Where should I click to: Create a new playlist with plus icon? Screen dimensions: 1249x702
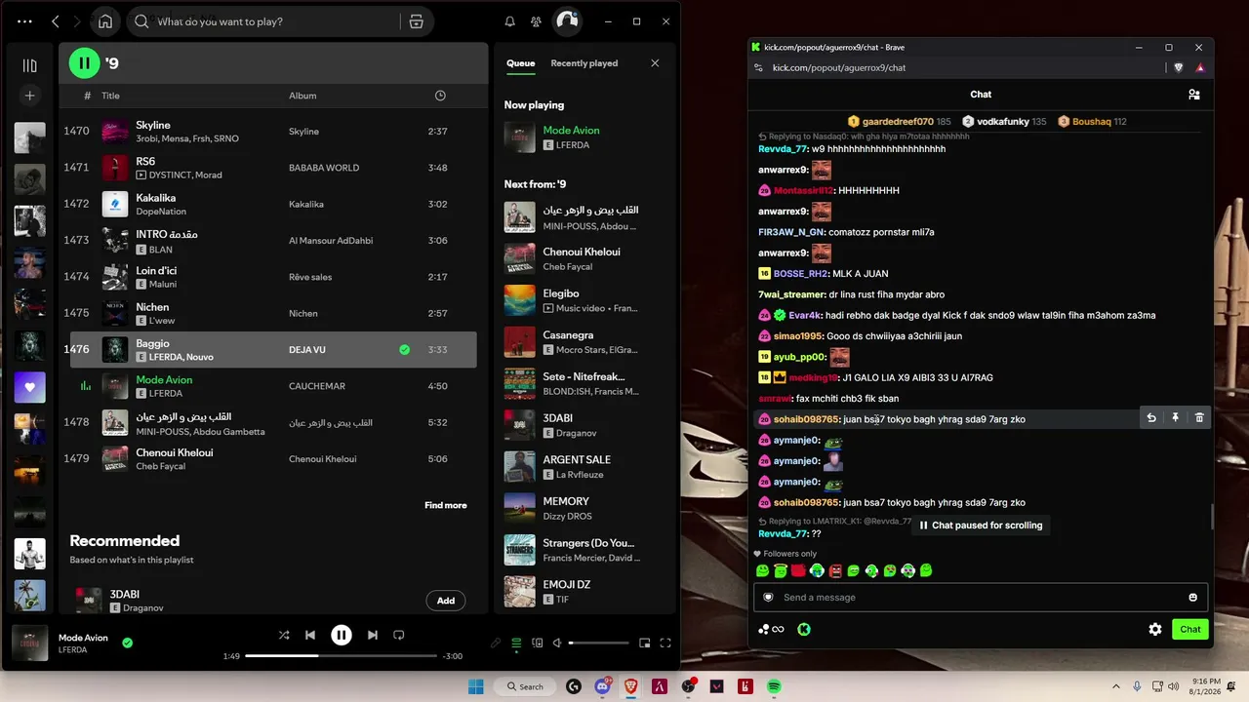pos(29,96)
